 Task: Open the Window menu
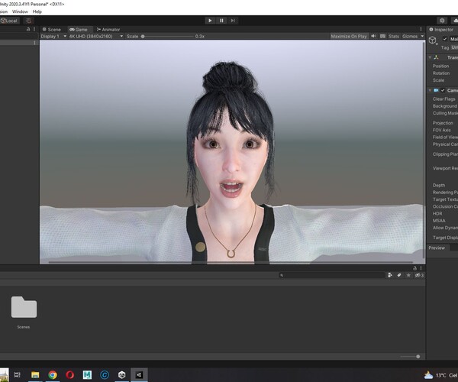click(20, 11)
